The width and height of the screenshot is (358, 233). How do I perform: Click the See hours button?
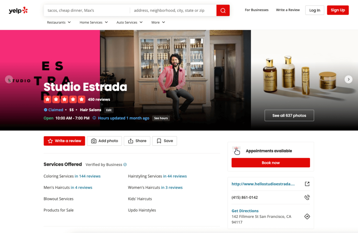tap(161, 118)
